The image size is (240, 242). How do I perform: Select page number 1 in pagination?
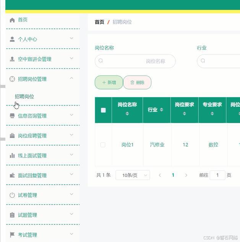click(x=173, y=175)
